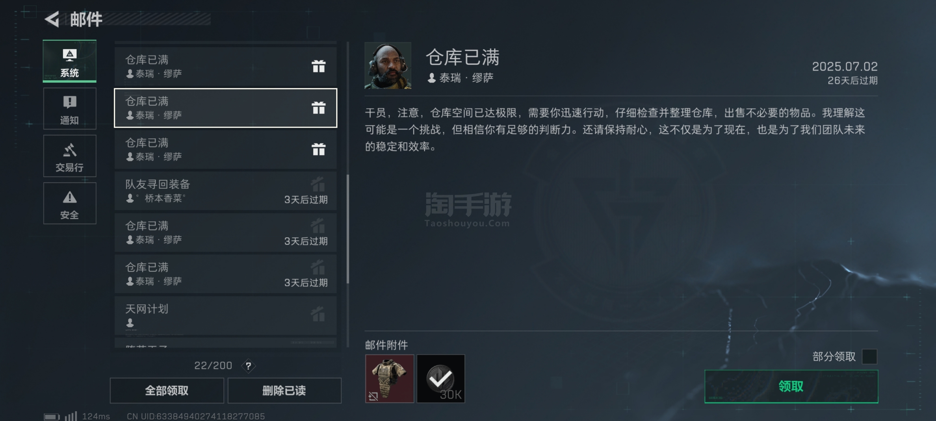Click the mail list scrollbar
936x421 pixels.
point(348,229)
